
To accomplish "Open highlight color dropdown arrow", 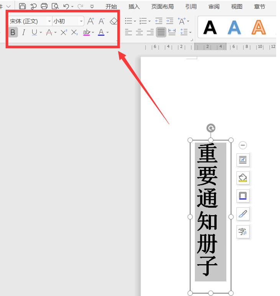I will click(x=93, y=33).
